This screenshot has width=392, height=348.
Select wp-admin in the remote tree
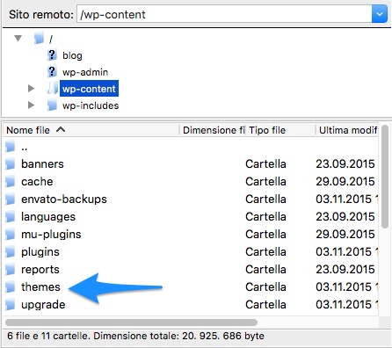point(85,72)
